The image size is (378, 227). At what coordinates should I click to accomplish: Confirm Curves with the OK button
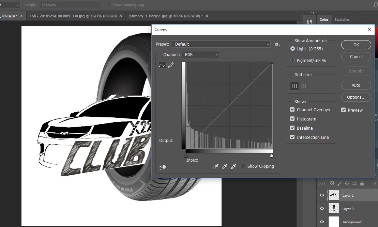tap(356, 45)
